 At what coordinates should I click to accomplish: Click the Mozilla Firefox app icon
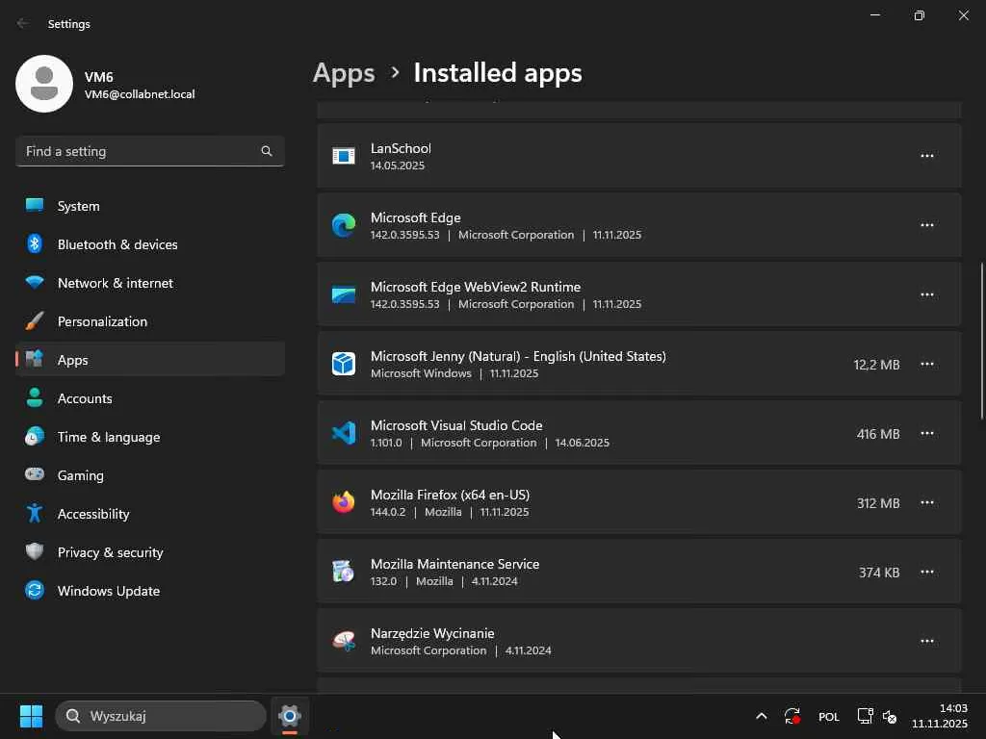[344, 502]
